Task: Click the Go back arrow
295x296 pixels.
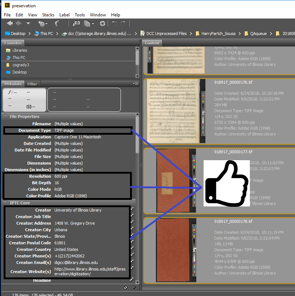Action: click(x=9, y=23)
